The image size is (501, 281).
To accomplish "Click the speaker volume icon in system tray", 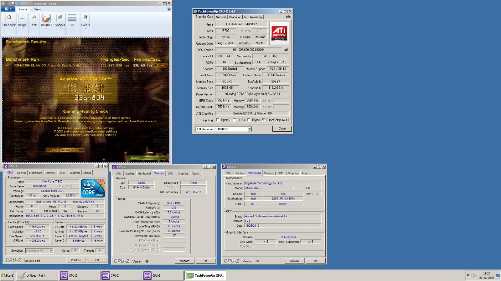I will point(473,275).
